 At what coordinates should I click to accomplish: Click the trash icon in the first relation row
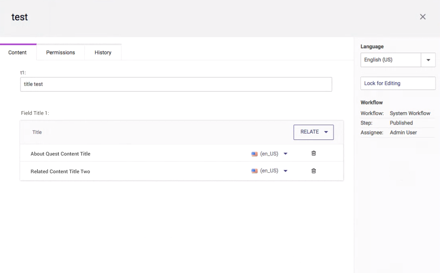(313, 153)
